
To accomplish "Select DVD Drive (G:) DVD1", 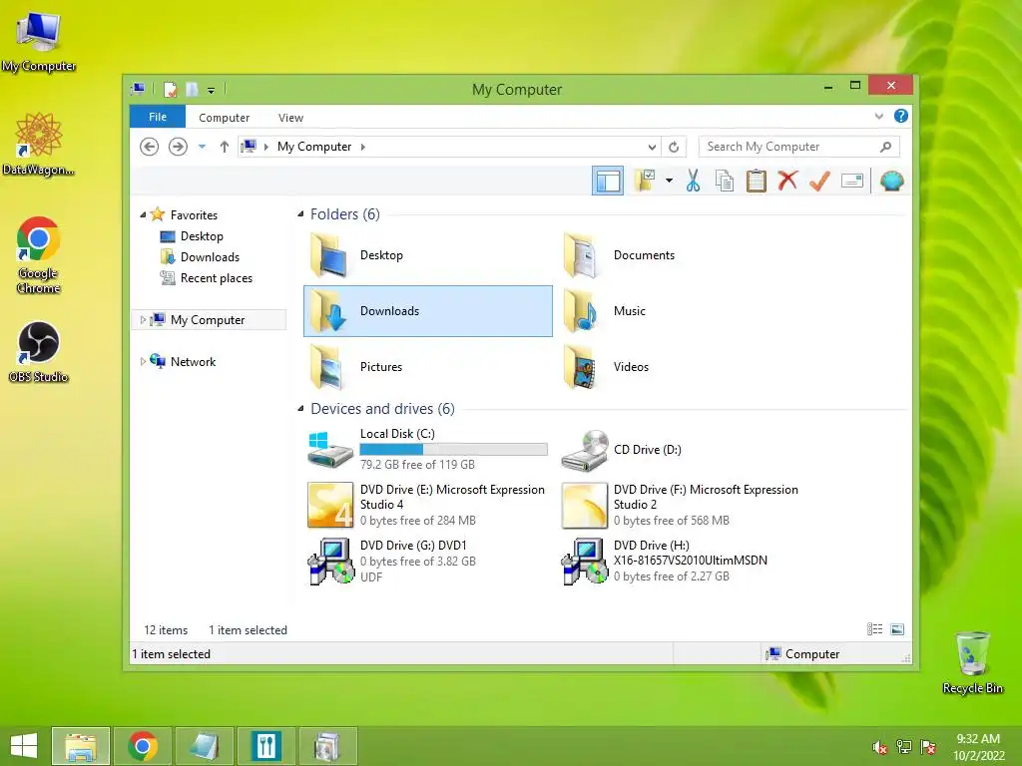I will coord(427,561).
